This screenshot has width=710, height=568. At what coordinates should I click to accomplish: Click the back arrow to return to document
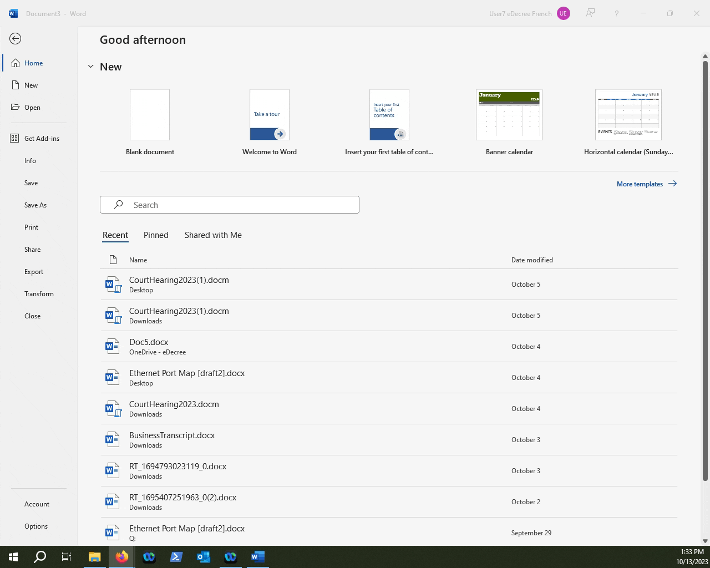[x=16, y=39]
